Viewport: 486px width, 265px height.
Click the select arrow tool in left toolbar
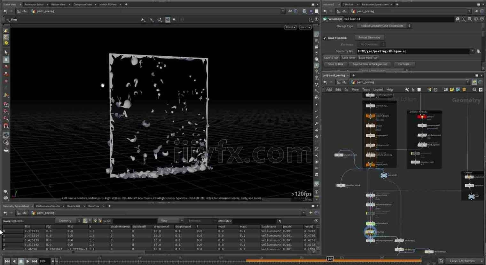(6, 52)
